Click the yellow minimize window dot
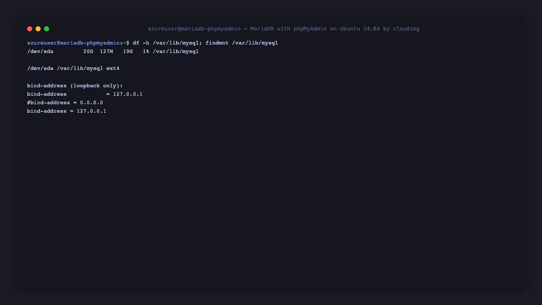 [x=38, y=29]
